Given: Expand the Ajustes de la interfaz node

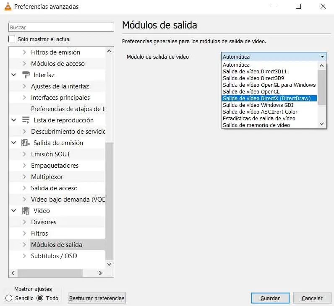Looking at the screenshot, I should click(x=24, y=86).
